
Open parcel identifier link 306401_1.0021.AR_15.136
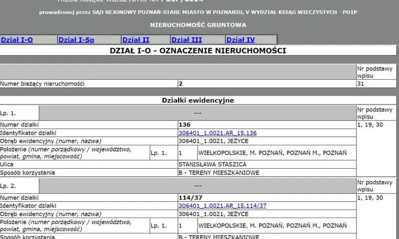pyautogui.click(x=217, y=133)
